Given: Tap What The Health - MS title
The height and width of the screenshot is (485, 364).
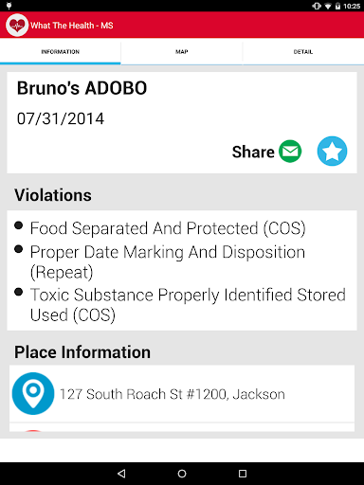Looking at the screenshot, I should coord(72,26).
